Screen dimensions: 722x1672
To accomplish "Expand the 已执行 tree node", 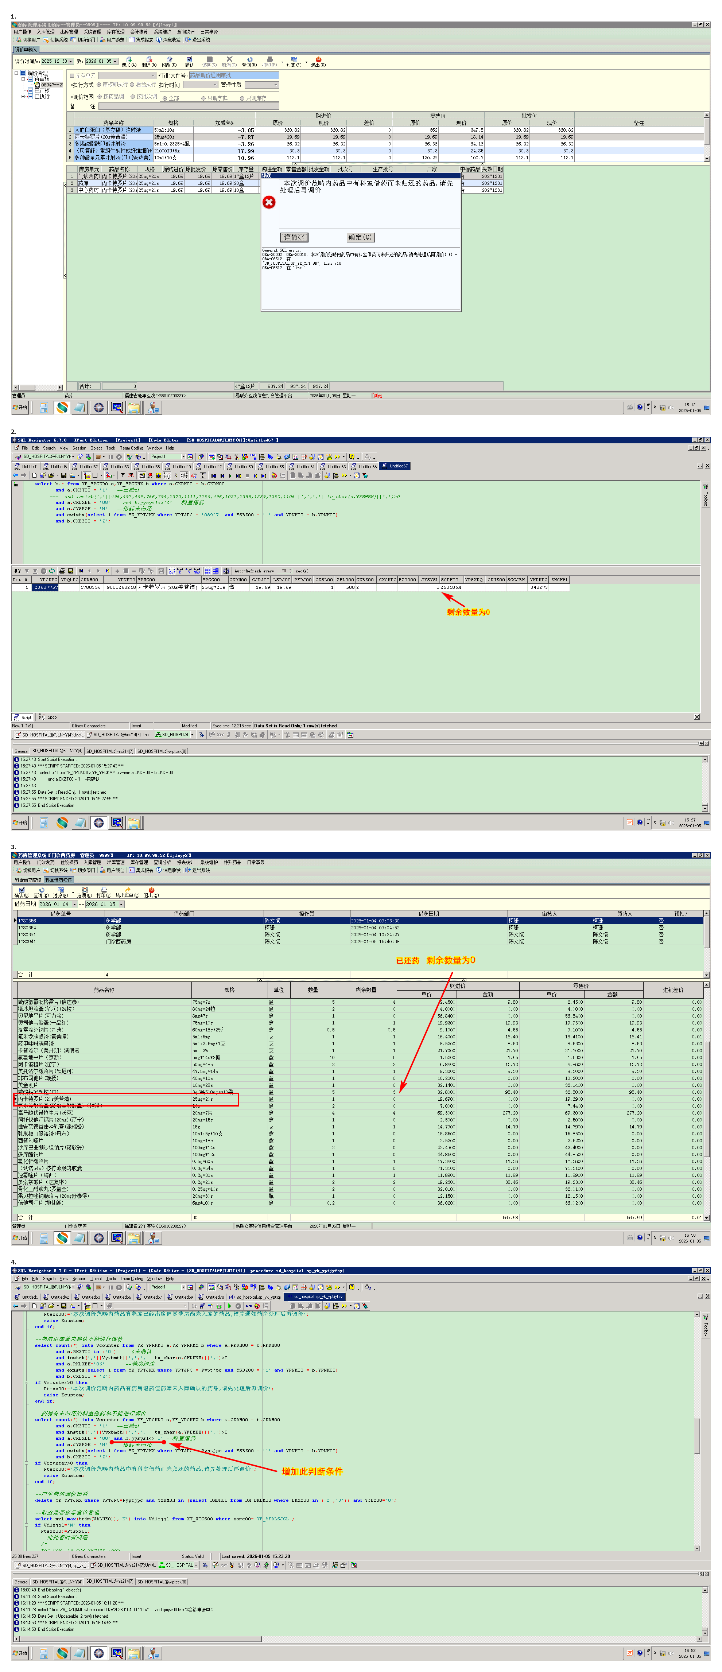I will [x=23, y=96].
